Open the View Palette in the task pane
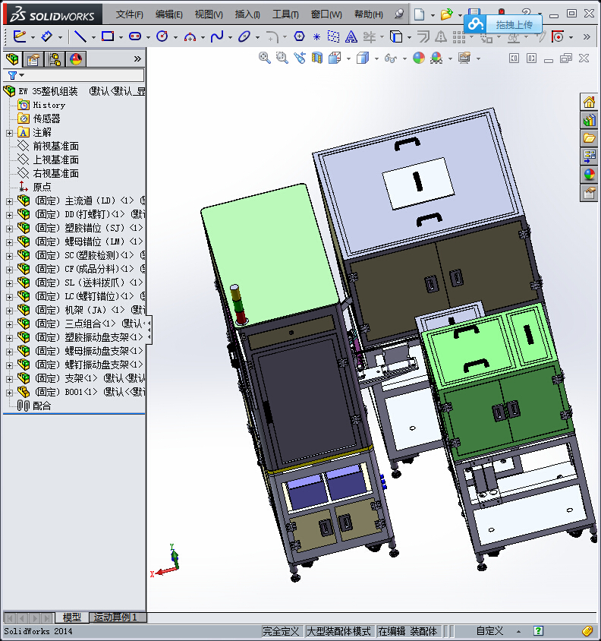This screenshot has width=601, height=641. pyautogui.click(x=589, y=156)
